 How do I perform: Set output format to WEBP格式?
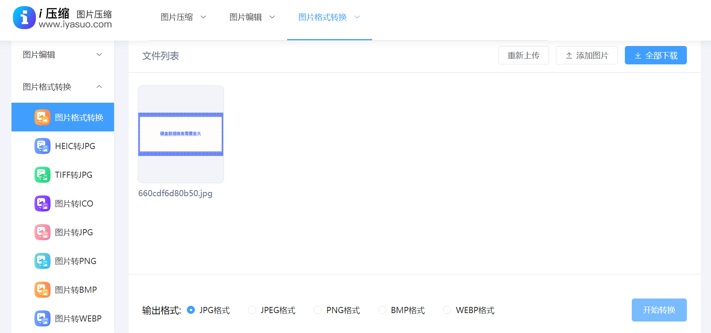pos(447,310)
